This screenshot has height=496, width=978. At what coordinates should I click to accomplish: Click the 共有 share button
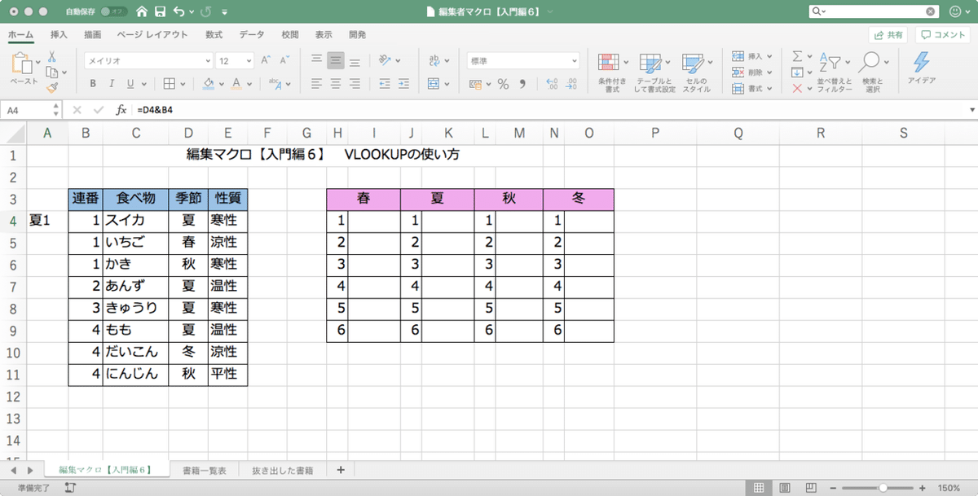[x=888, y=35]
